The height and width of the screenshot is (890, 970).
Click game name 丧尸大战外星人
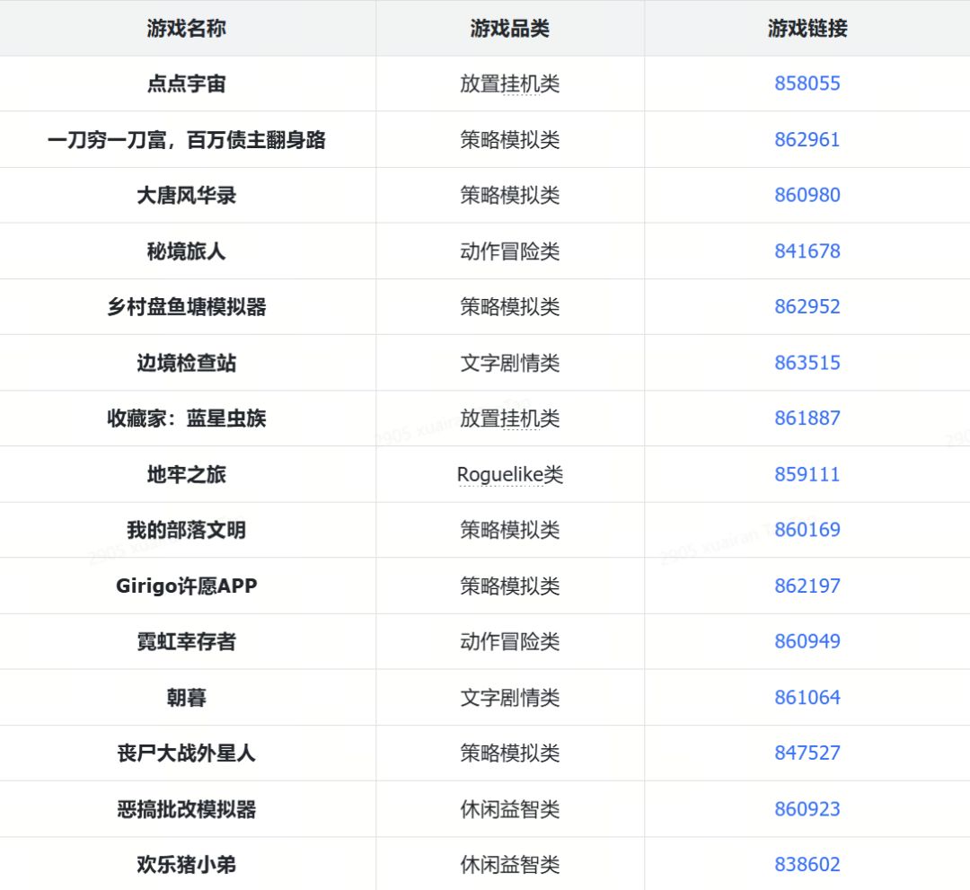pos(187,753)
